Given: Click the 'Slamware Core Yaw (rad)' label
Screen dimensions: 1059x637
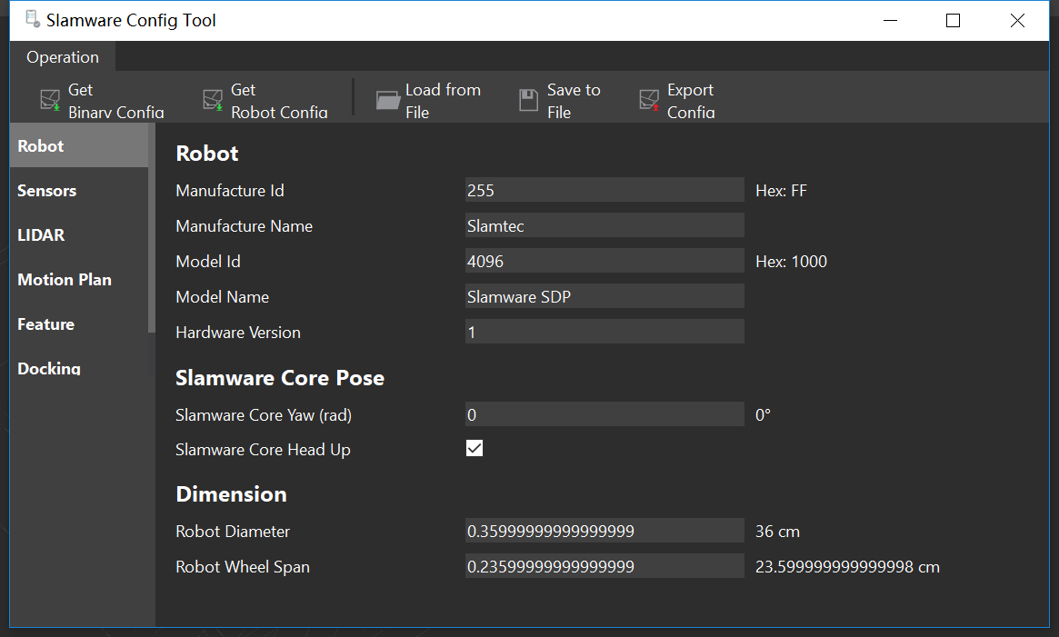Looking at the screenshot, I should point(264,414).
